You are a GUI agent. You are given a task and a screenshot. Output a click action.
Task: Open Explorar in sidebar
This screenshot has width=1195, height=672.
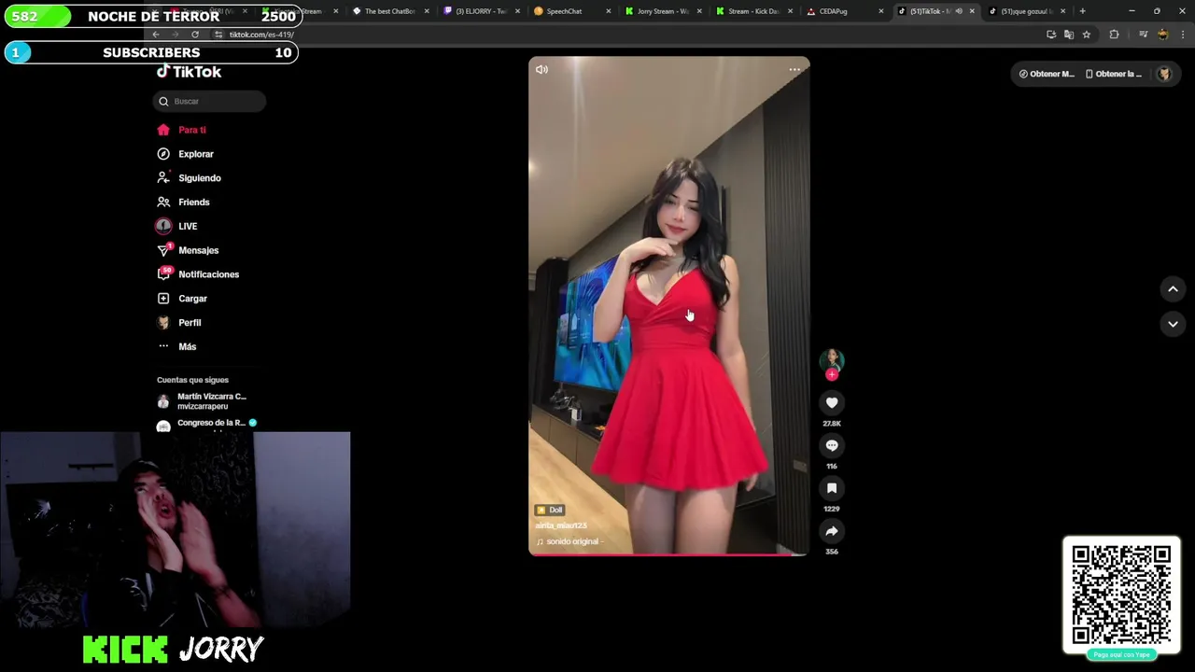coord(186,154)
